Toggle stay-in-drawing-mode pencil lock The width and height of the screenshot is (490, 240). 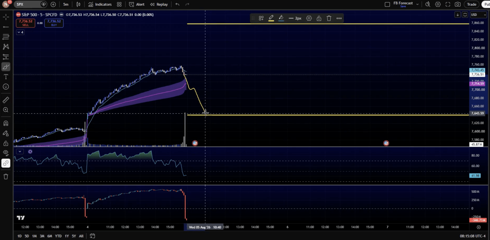pos(6,133)
